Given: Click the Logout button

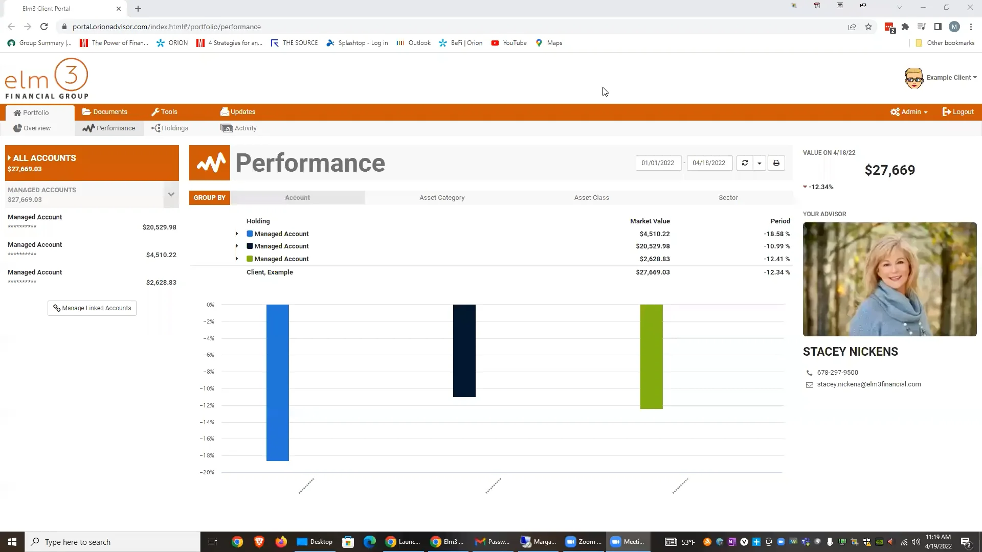Looking at the screenshot, I should coord(958,112).
